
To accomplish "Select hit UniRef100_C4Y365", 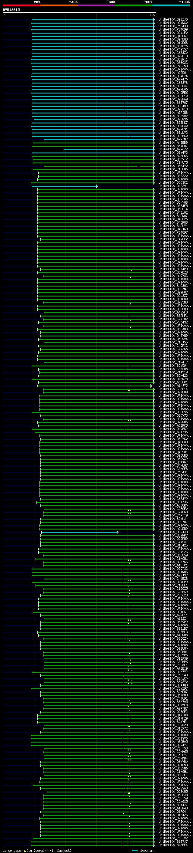I will [x=173, y=349].
